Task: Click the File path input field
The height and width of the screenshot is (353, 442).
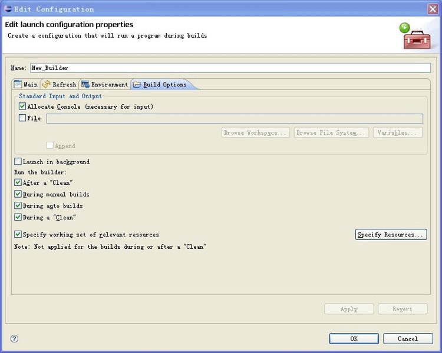Action: [x=235, y=118]
